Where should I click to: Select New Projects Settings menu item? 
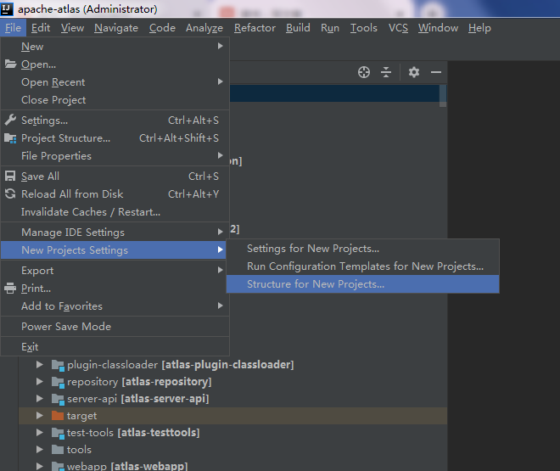[x=115, y=250]
